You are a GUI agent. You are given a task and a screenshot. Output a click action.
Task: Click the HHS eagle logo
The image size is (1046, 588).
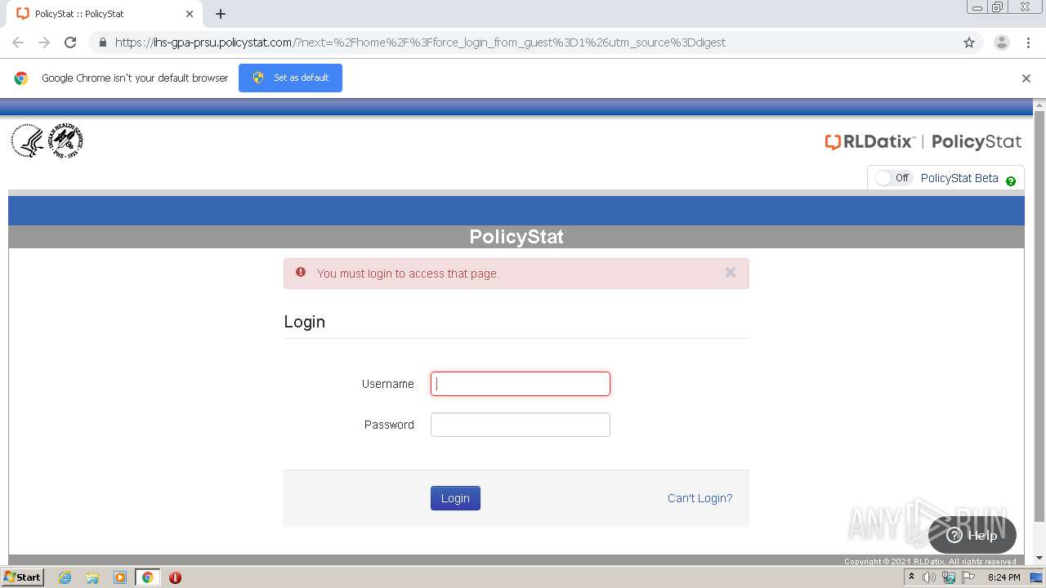click(29, 141)
